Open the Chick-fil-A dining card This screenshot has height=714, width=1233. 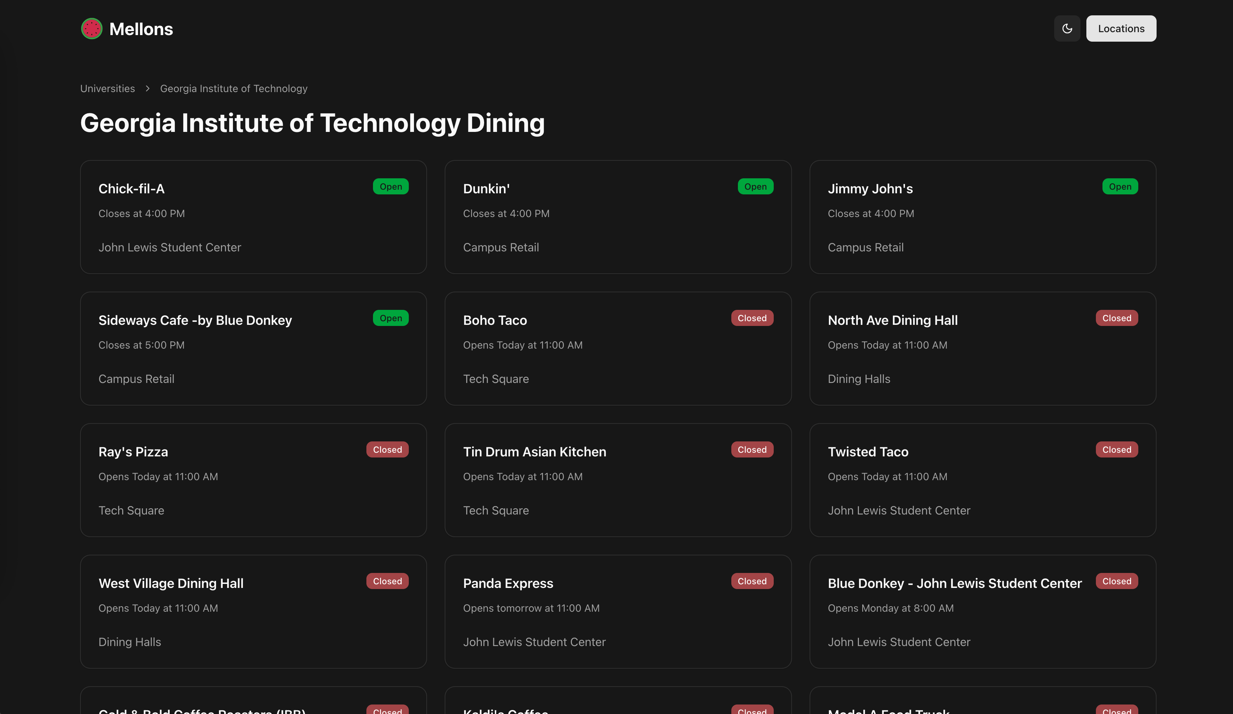coord(253,217)
